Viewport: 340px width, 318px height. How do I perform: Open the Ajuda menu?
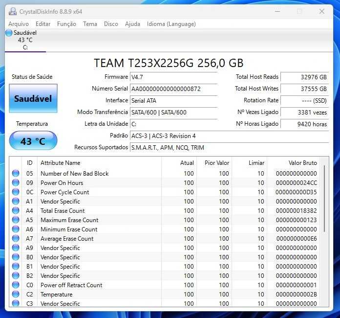[x=132, y=24]
